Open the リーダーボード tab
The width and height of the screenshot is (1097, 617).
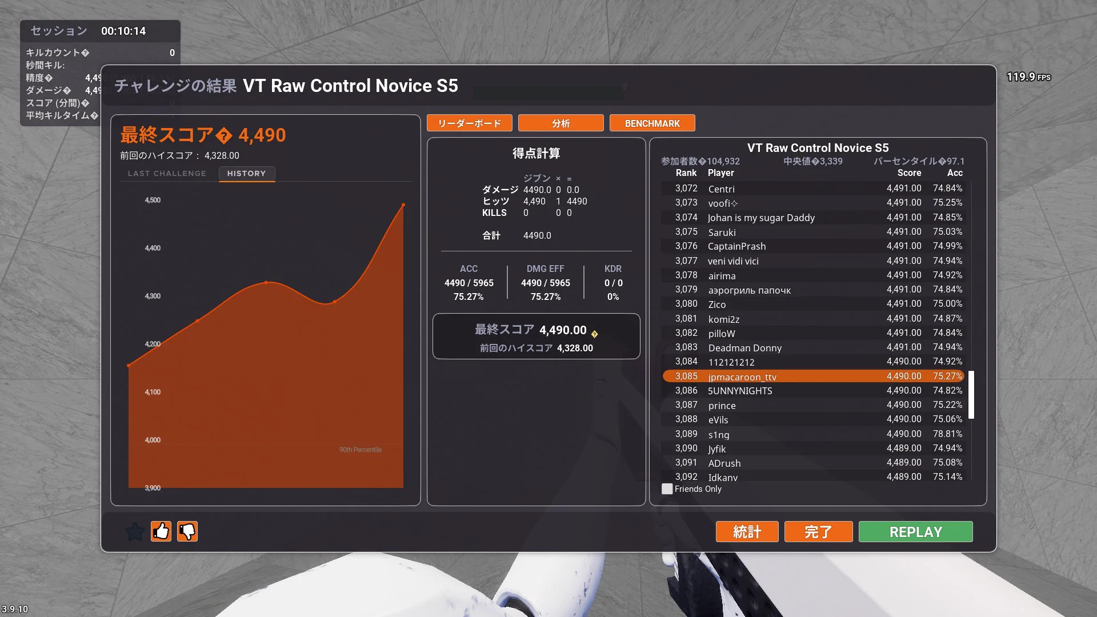pyautogui.click(x=469, y=123)
